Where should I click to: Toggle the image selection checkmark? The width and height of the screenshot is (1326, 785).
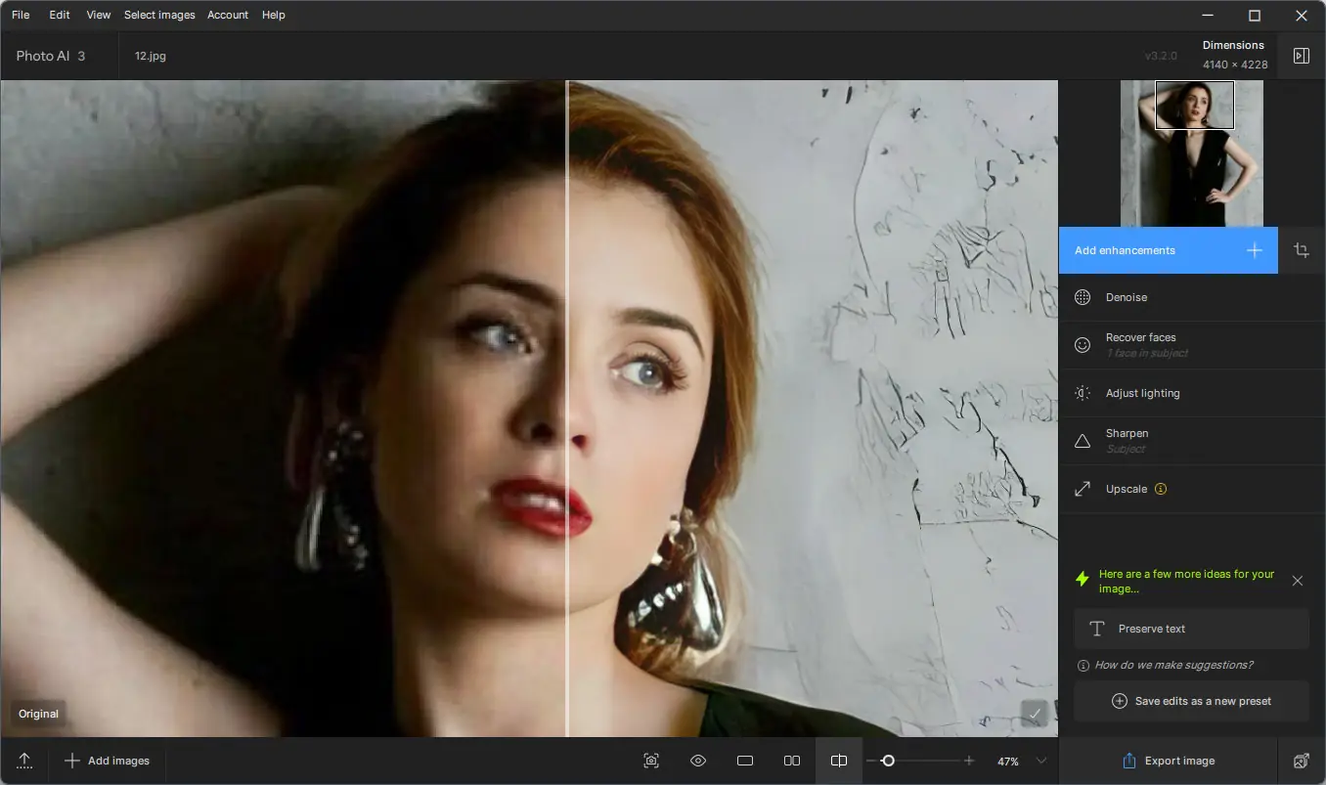(1035, 714)
